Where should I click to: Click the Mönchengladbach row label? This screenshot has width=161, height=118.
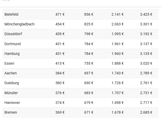(19, 24)
